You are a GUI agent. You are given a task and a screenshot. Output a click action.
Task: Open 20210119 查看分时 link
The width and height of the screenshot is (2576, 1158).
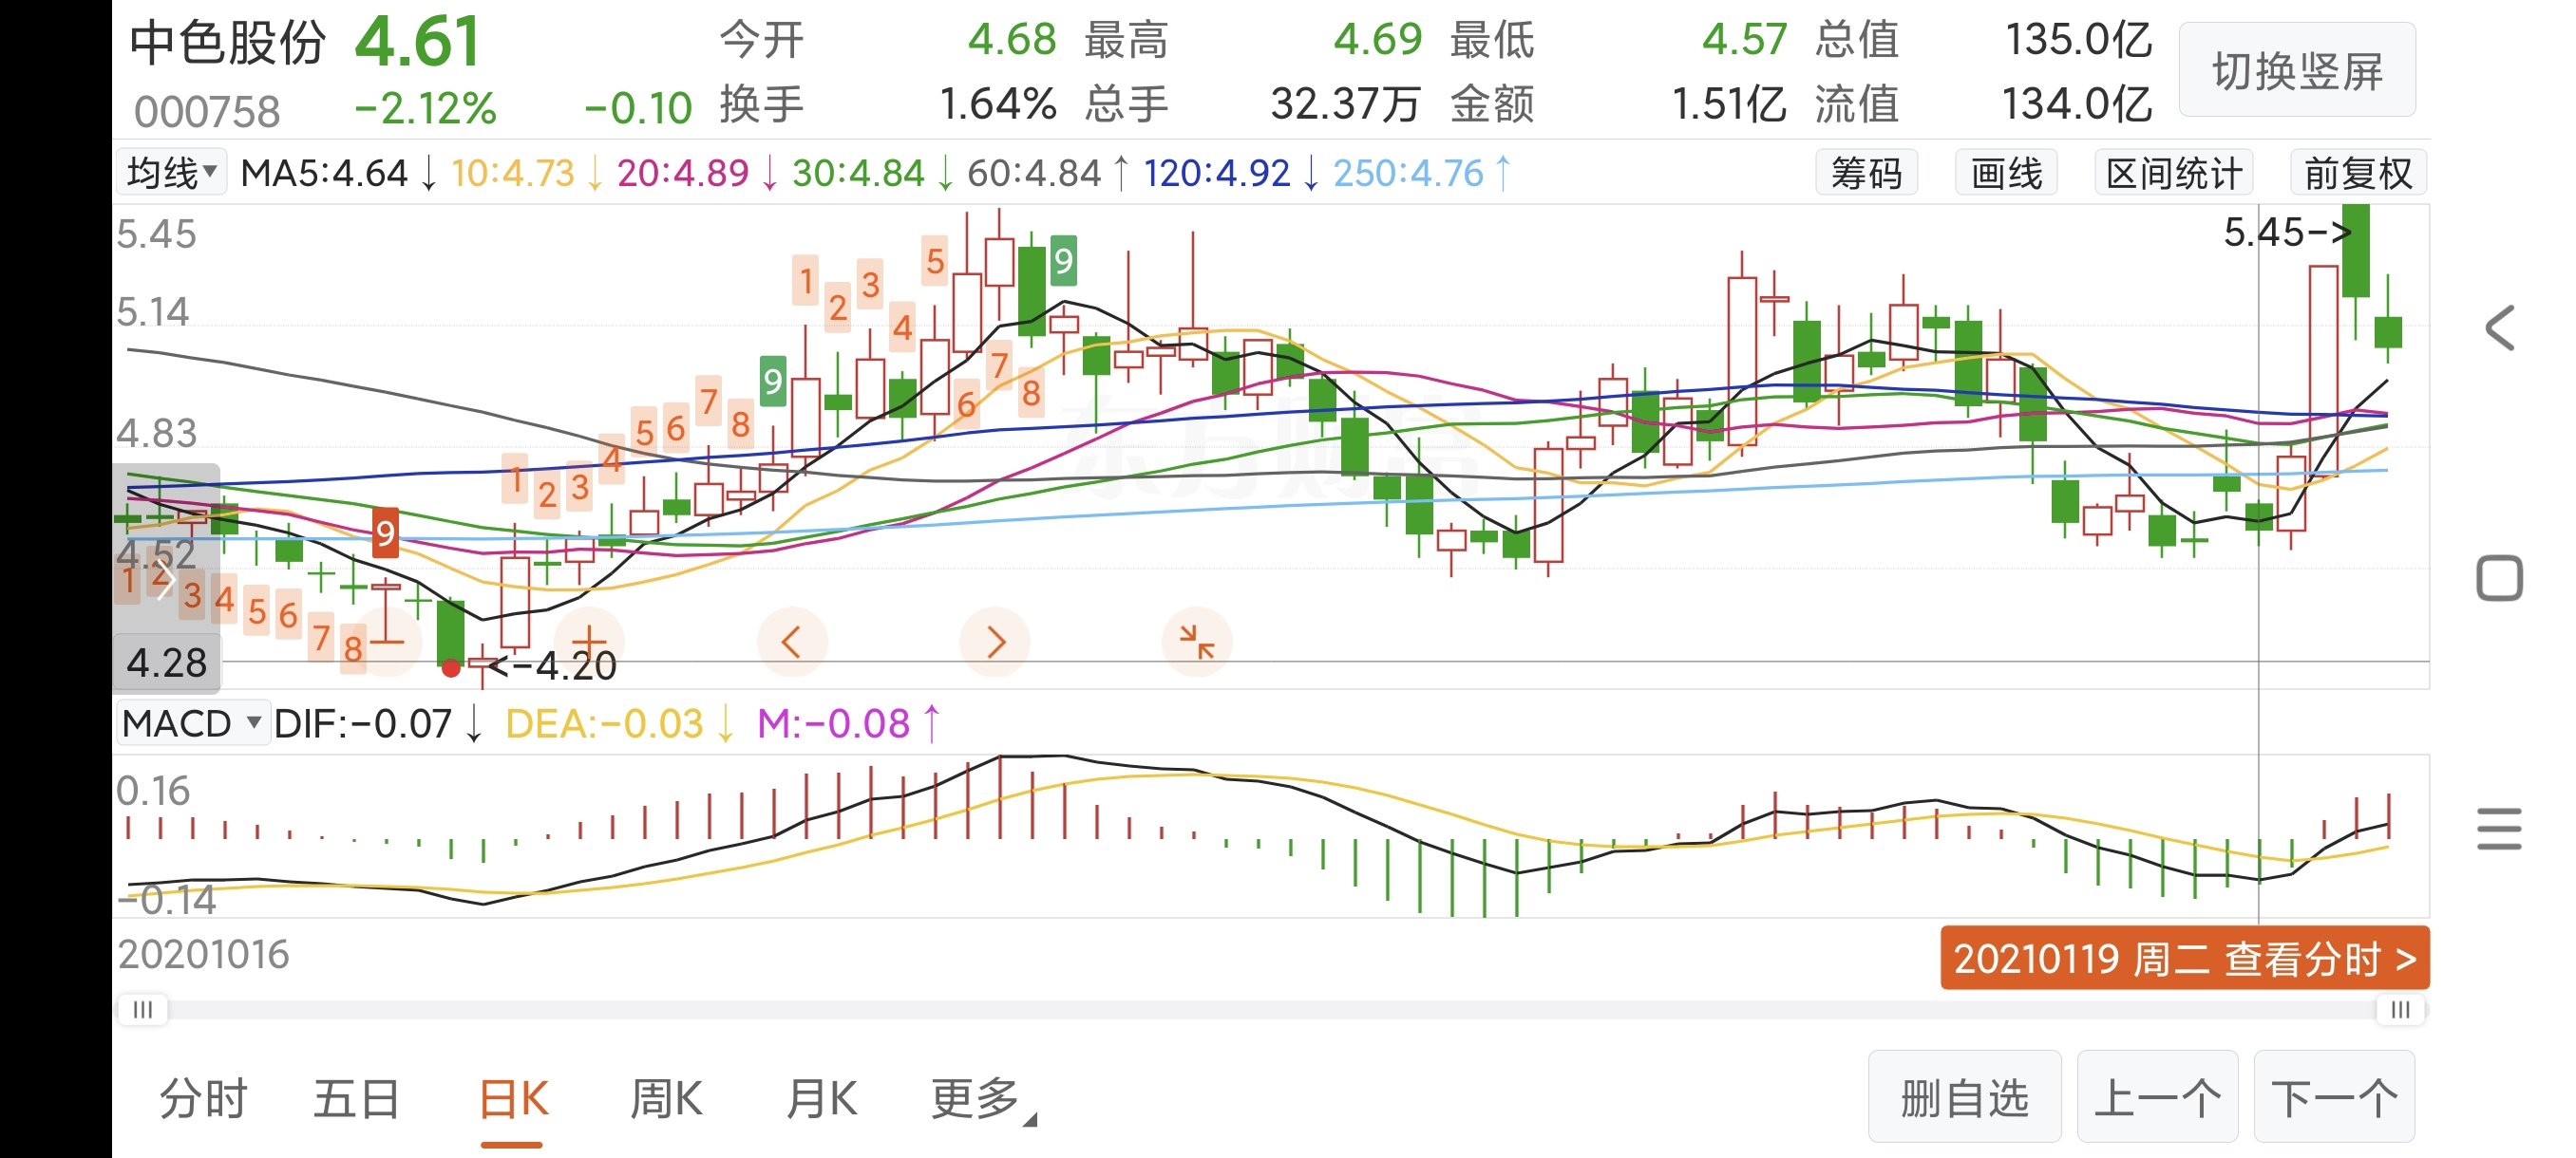[x=2184, y=958]
